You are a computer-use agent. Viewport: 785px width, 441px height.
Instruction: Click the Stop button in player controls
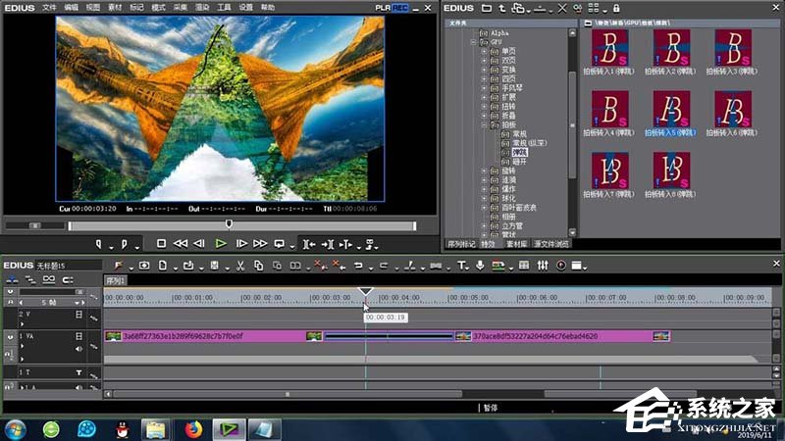coord(162,243)
